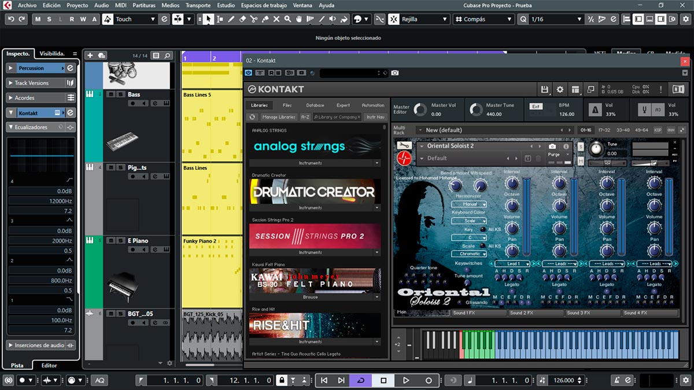Select the hand Comp tool

tap(299, 19)
